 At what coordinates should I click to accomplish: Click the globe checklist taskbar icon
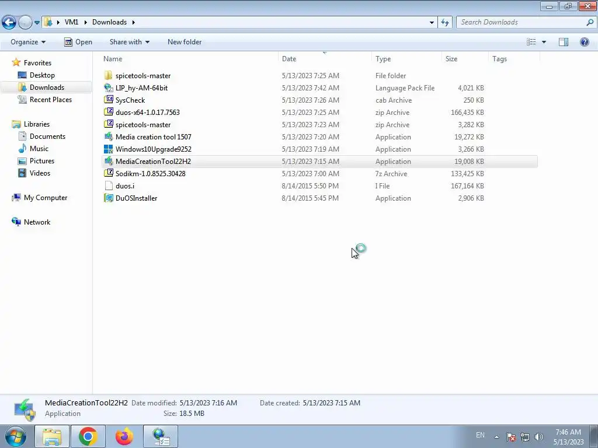pos(161,436)
